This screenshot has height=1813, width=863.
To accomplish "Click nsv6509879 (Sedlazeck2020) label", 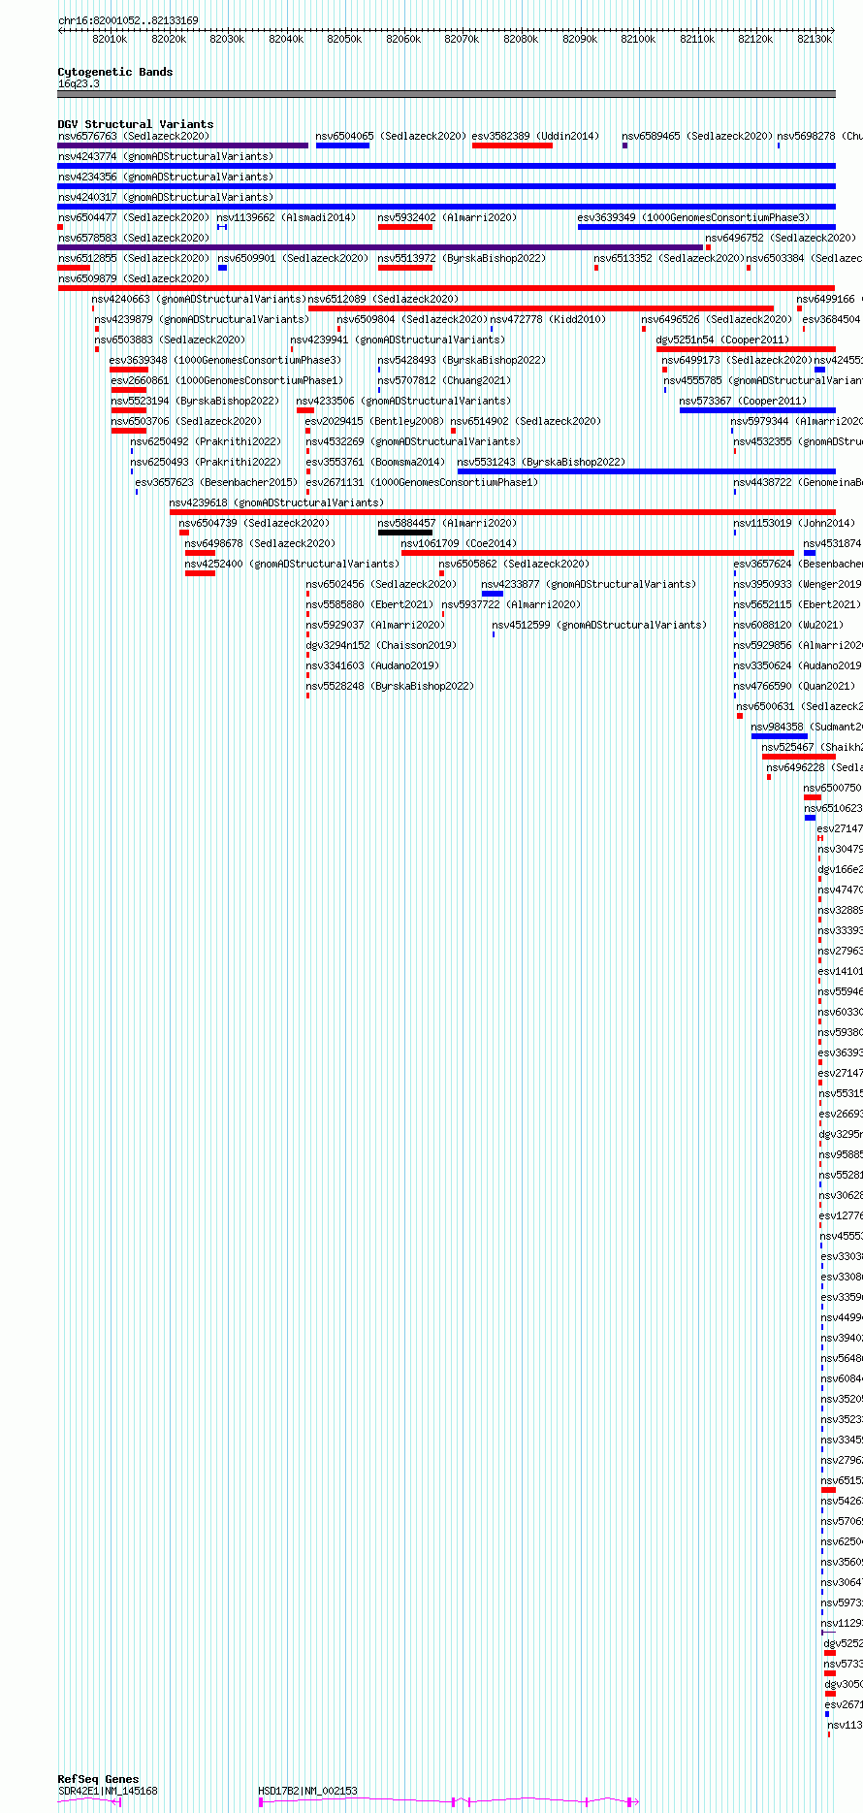I will [x=134, y=278].
